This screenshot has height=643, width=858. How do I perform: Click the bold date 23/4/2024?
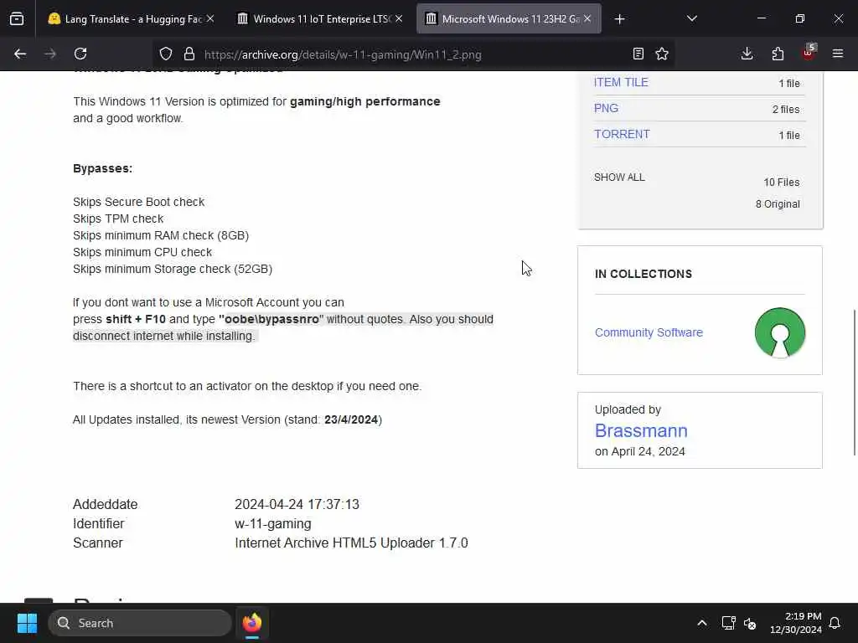351,419
